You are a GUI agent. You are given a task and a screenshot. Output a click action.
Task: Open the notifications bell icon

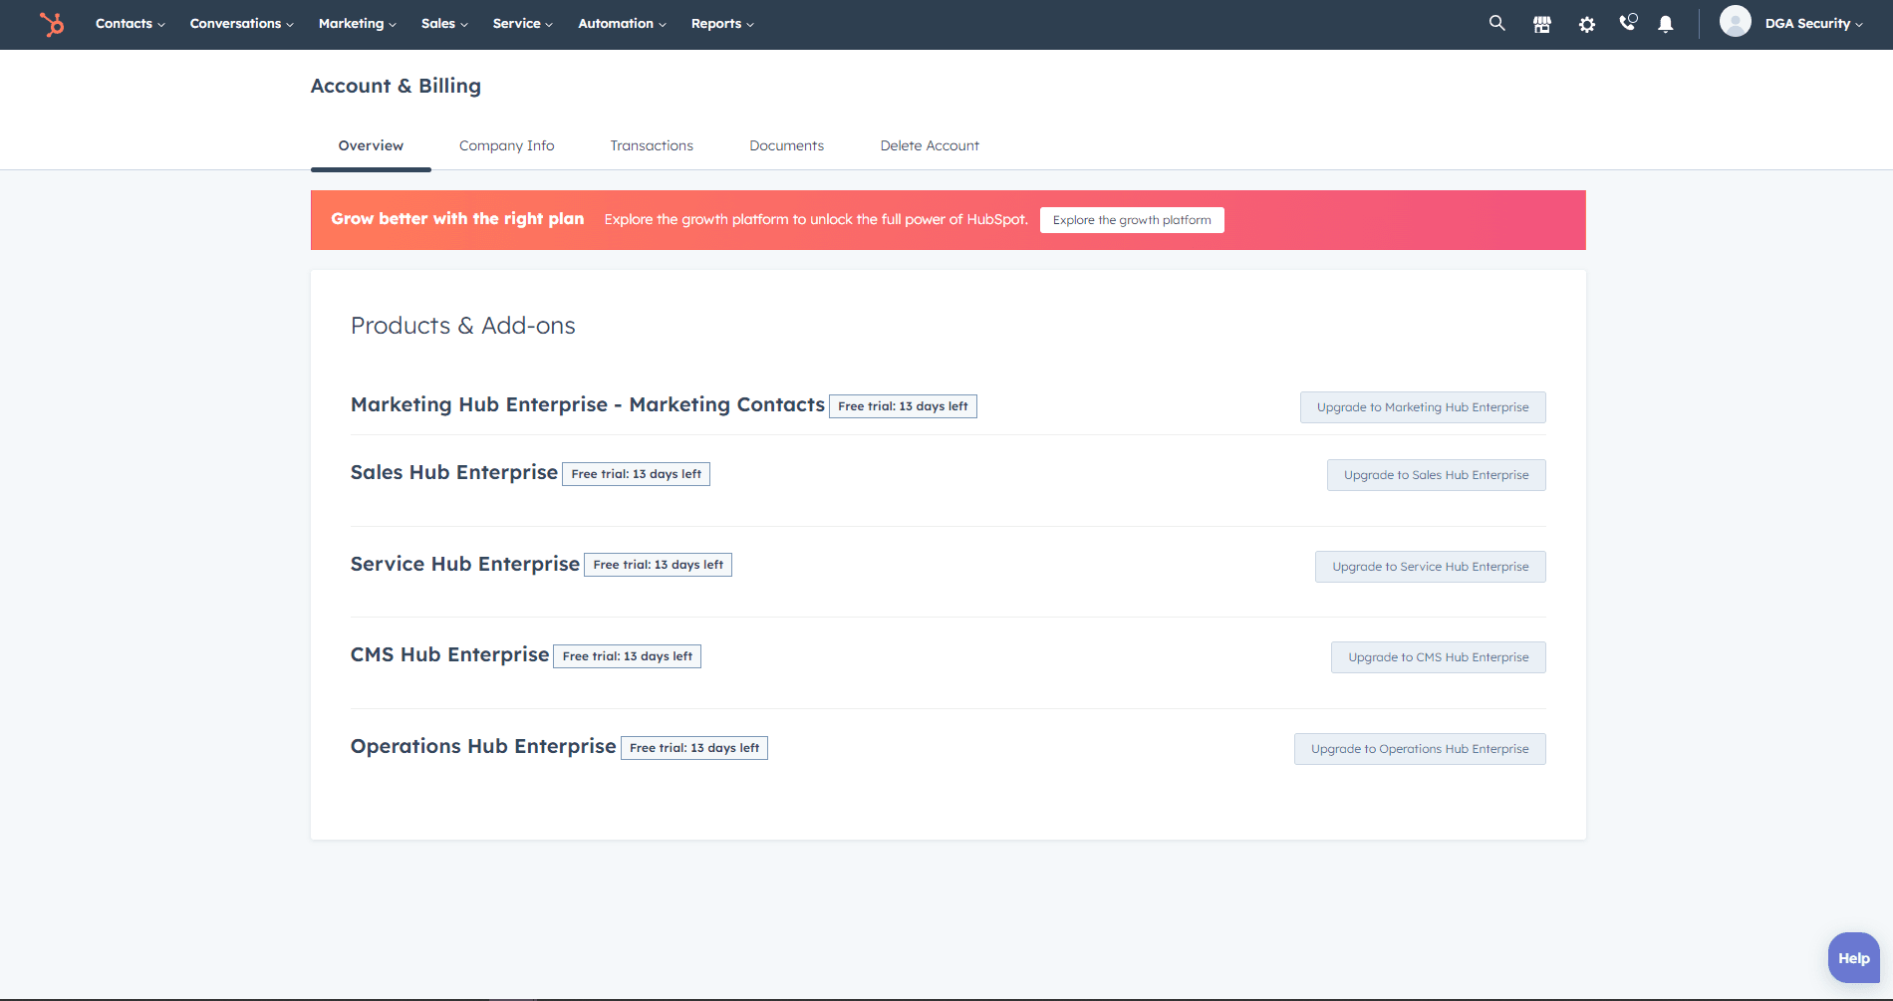[1665, 24]
